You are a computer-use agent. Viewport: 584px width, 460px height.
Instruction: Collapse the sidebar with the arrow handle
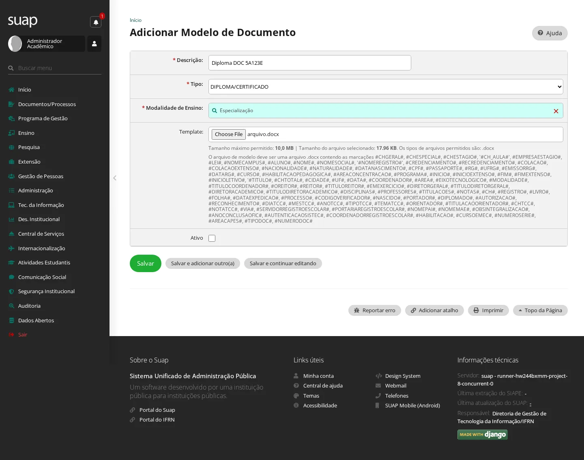[115, 178]
